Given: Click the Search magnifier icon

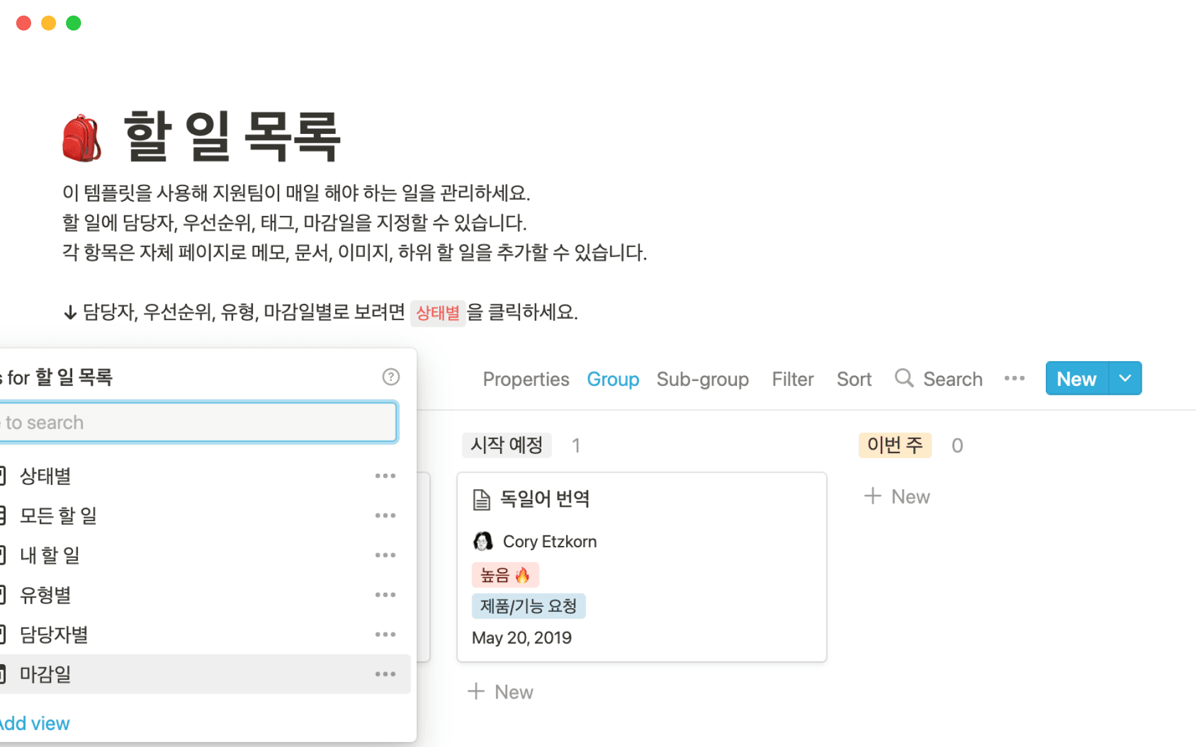Looking at the screenshot, I should (904, 378).
